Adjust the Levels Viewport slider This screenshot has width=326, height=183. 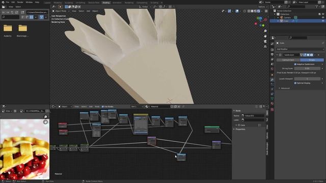pos(307,79)
